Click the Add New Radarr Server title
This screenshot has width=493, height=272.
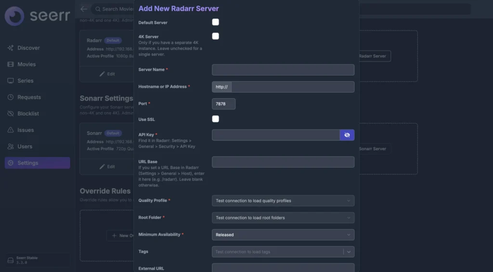179,9
